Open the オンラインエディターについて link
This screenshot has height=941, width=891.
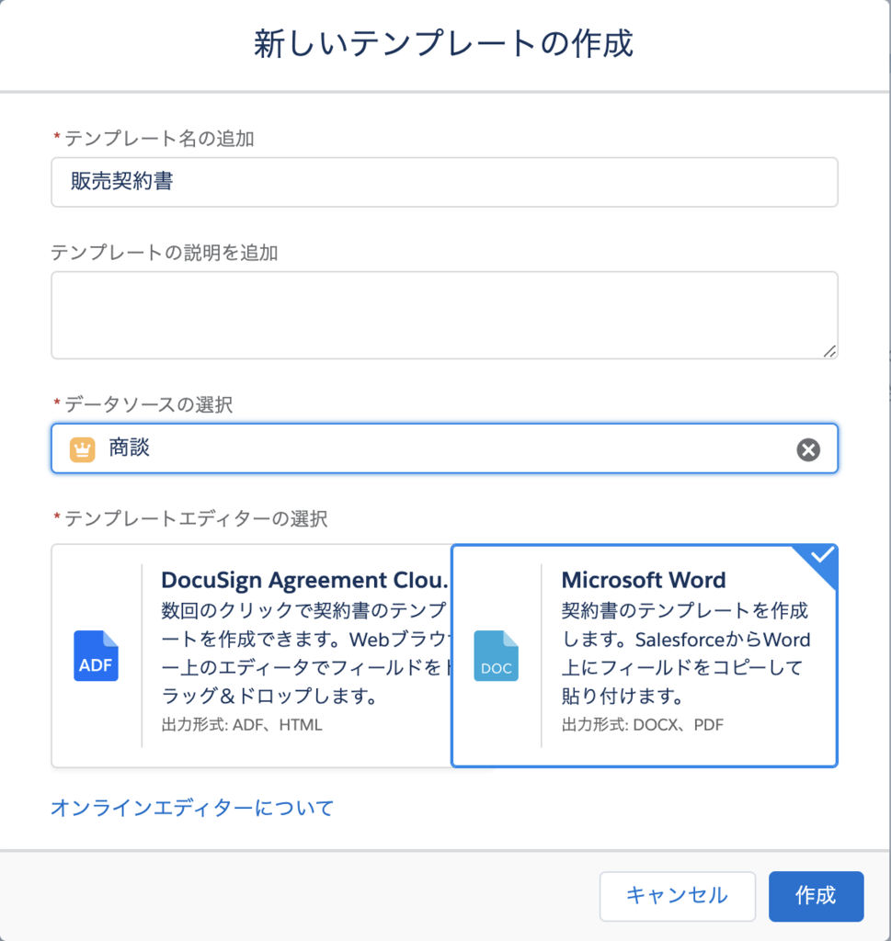[192, 808]
